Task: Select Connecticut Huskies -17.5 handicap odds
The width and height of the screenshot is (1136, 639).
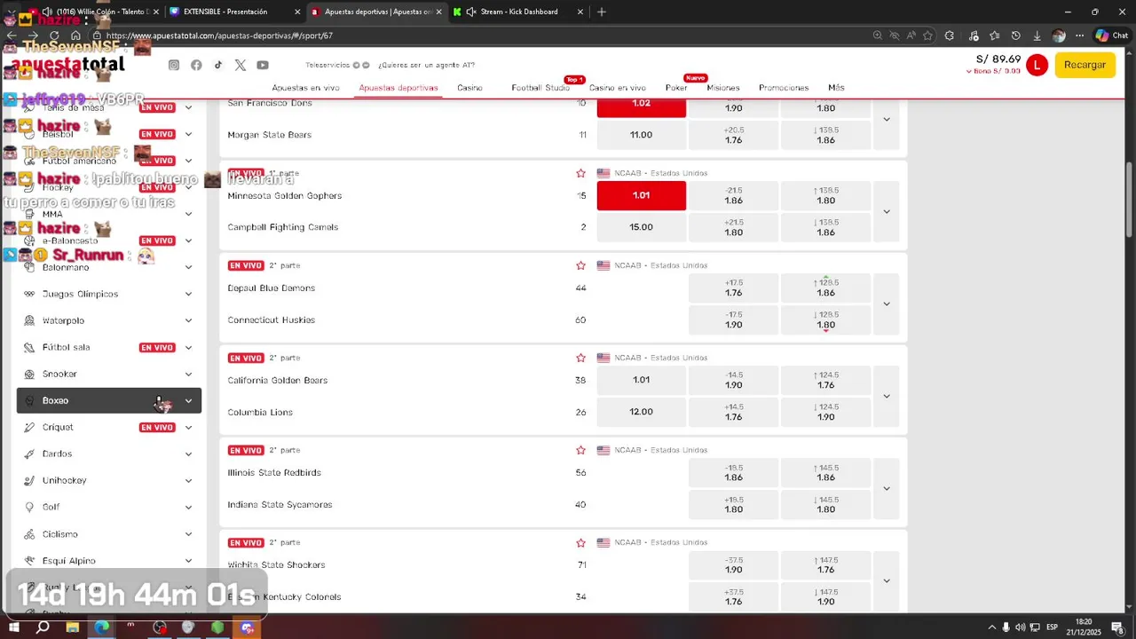Action: point(733,319)
